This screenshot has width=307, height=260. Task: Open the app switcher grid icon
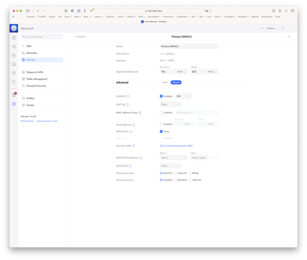coord(283,28)
